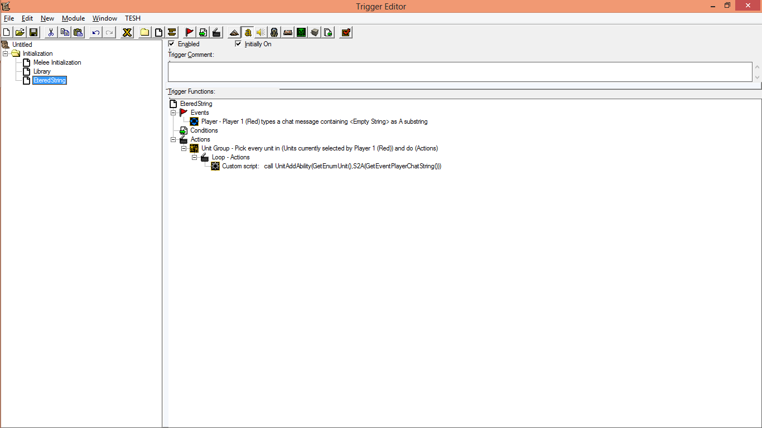Open the AI Editor (green face icon)
This screenshot has width=762, height=428.
coord(301,32)
